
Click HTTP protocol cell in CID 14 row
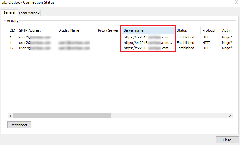(207, 43)
